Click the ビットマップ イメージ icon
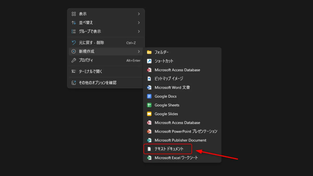The height and width of the screenshot is (176, 313). [149, 78]
